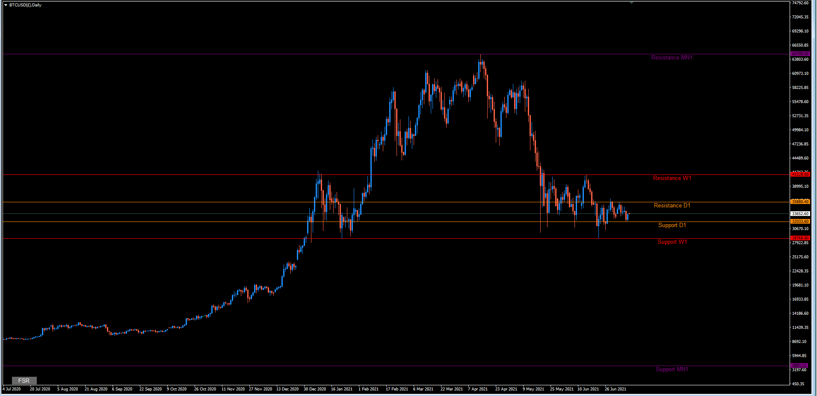Screen dimensions: 817x396
Task: Click the 25175.60 price scale value
Action: (800, 257)
